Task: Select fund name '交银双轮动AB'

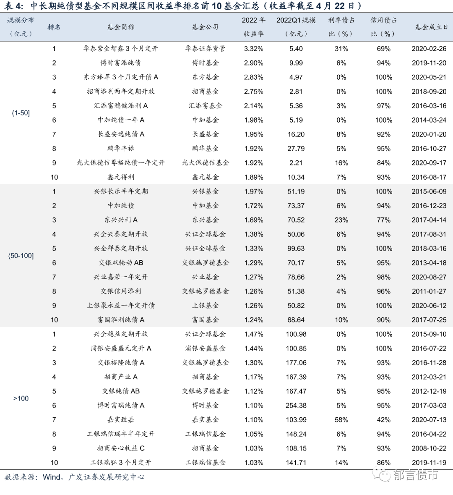Action: 121,263
